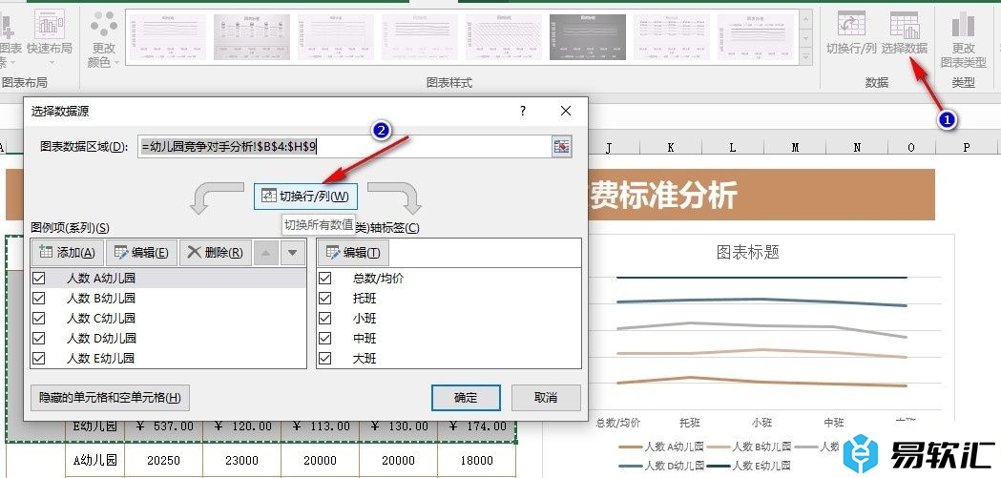Select 人数 C幼儿园 series row text
The height and width of the screenshot is (478, 1001).
pyautogui.click(x=101, y=318)
